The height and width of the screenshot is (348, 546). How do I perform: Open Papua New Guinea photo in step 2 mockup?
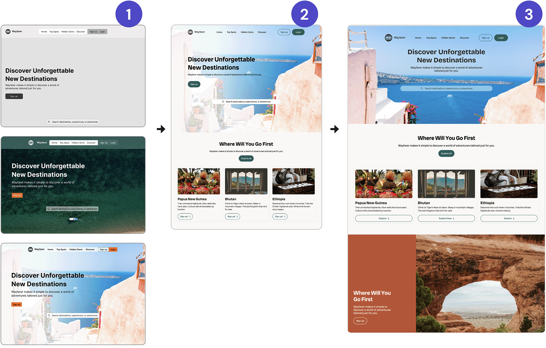pyautogui.click(x=199, y=181)
